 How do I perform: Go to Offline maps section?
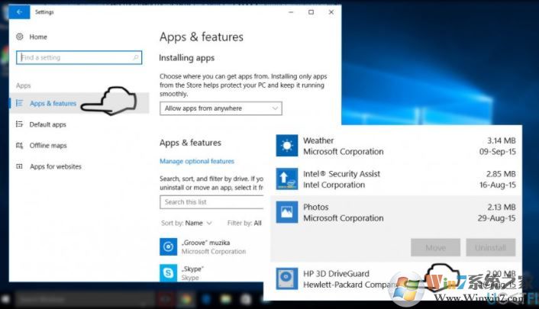47,146
